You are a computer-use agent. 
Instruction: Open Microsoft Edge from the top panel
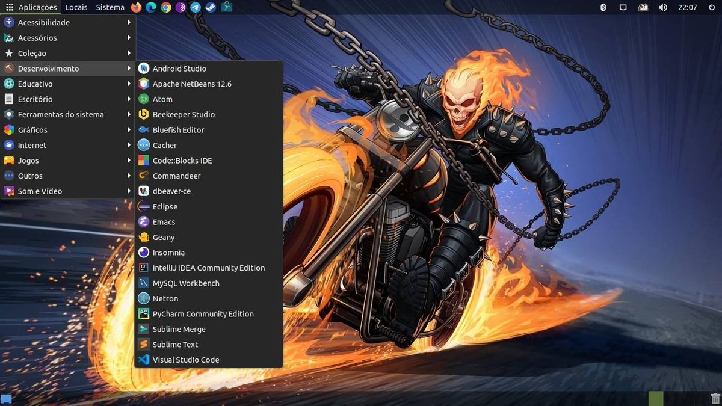click(151, 7)
